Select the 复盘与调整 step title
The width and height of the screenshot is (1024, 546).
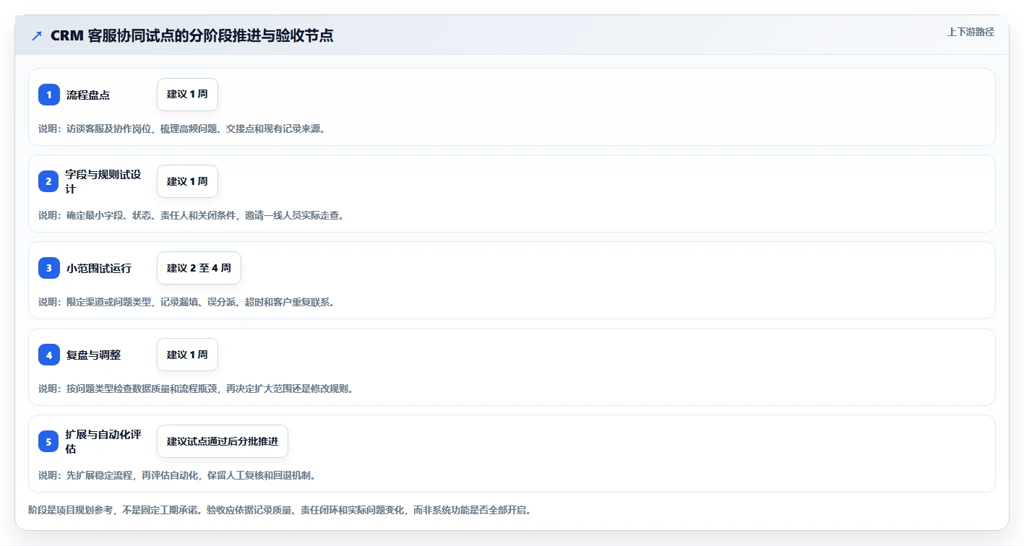[x=93, y=355]
